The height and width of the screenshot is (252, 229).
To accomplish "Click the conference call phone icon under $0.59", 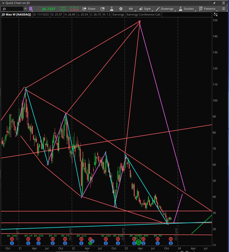I will coord(157,239).
